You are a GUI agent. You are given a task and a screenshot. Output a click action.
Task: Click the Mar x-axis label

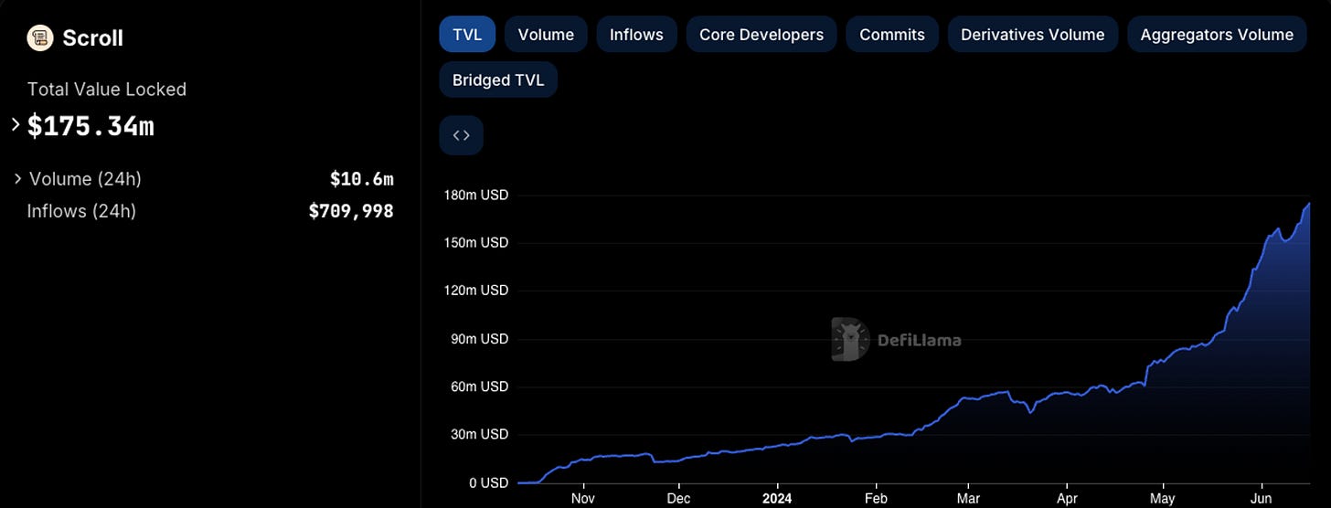click(968, 499)
